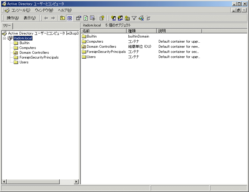Screen dimensions: 249x192
Task: Click tree scrollbar left arrow
Action: click(4, 181)
